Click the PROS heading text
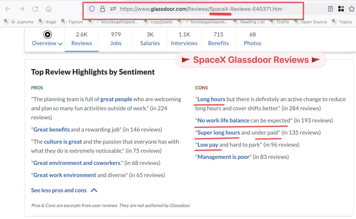Screen dimensions: 356x219 37,88
